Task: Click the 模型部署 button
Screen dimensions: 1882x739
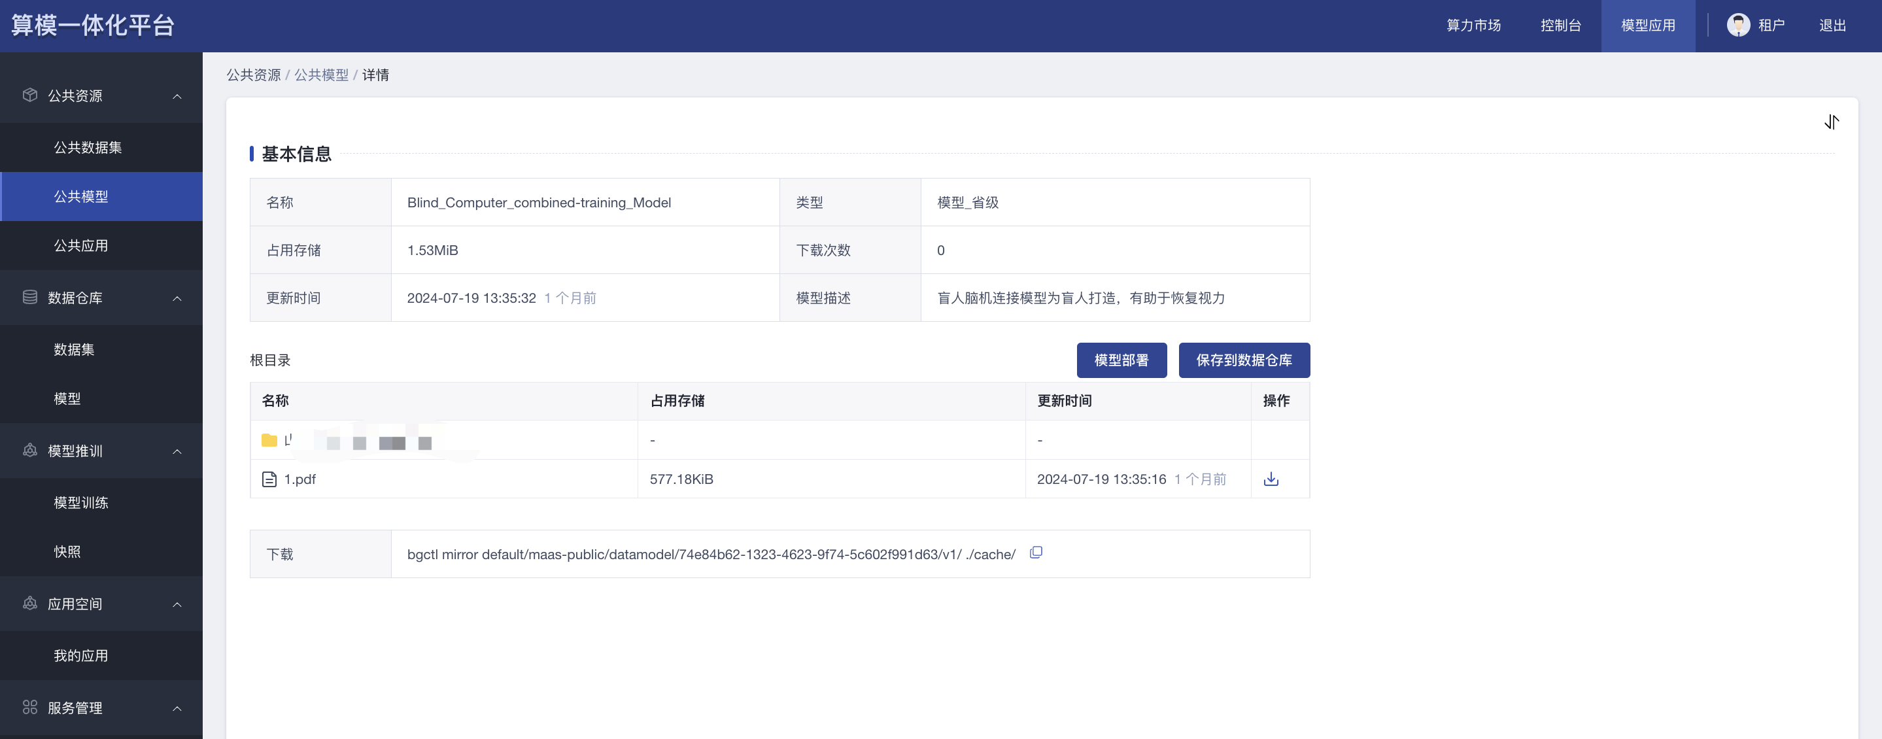Action: pyautogui.click(x=1121, y=360)
